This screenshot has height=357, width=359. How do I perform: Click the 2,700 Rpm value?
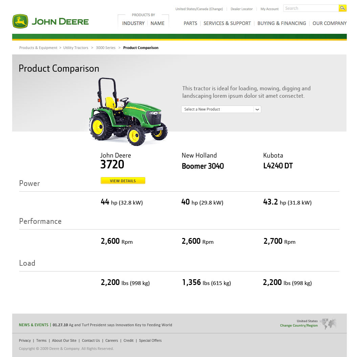point(279,241)
